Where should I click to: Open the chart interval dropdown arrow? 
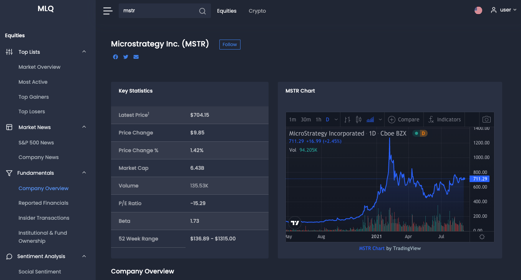[x=336, y=119]
